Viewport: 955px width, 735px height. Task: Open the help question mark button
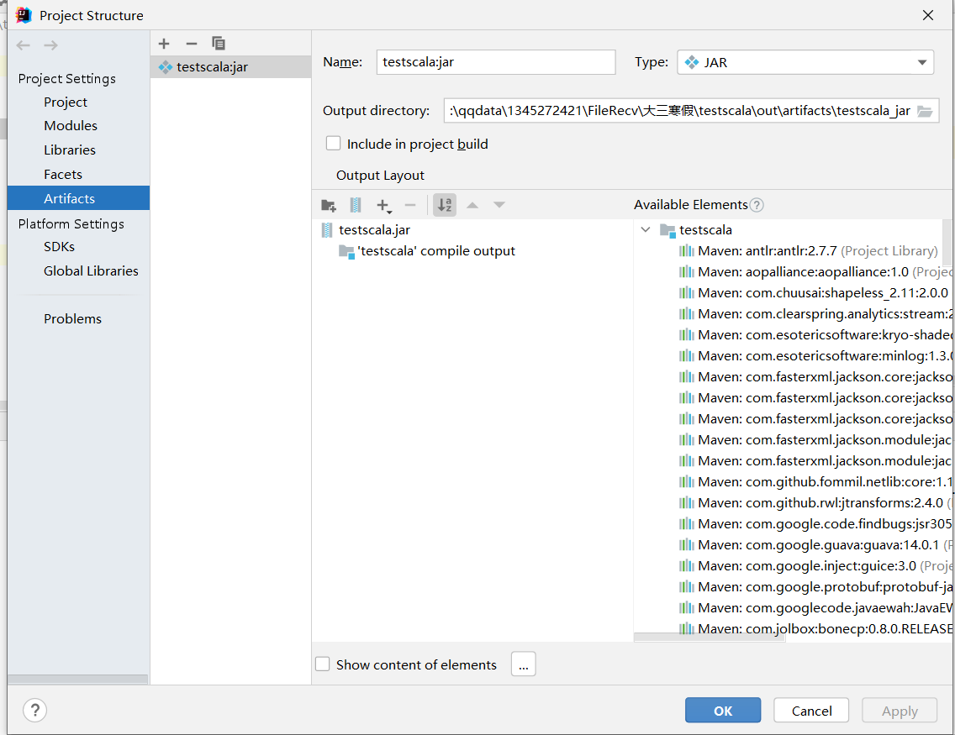tap(35, 710)
